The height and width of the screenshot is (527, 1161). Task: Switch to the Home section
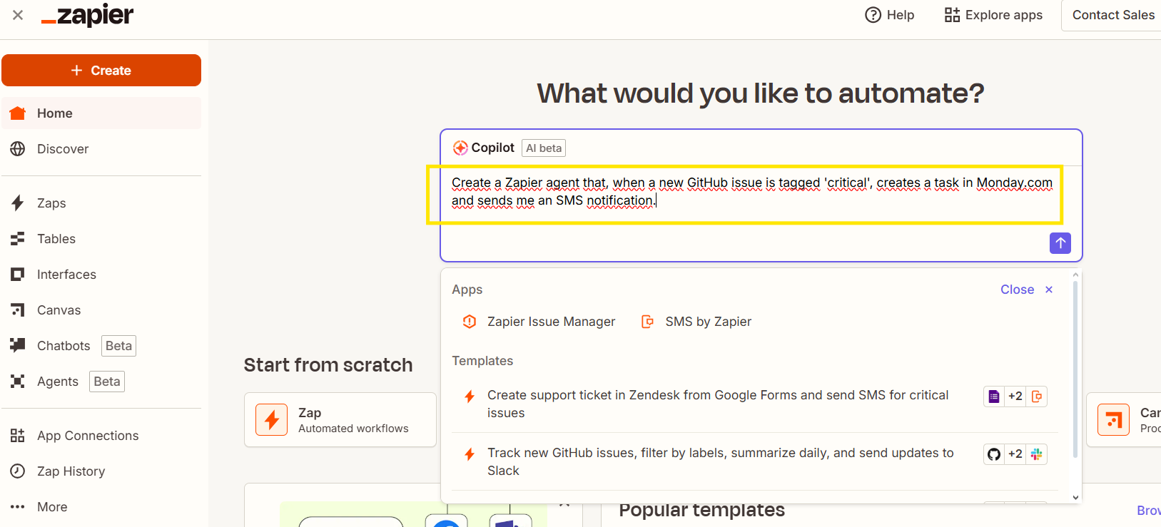pyautogui.click(x=54, y=113)
